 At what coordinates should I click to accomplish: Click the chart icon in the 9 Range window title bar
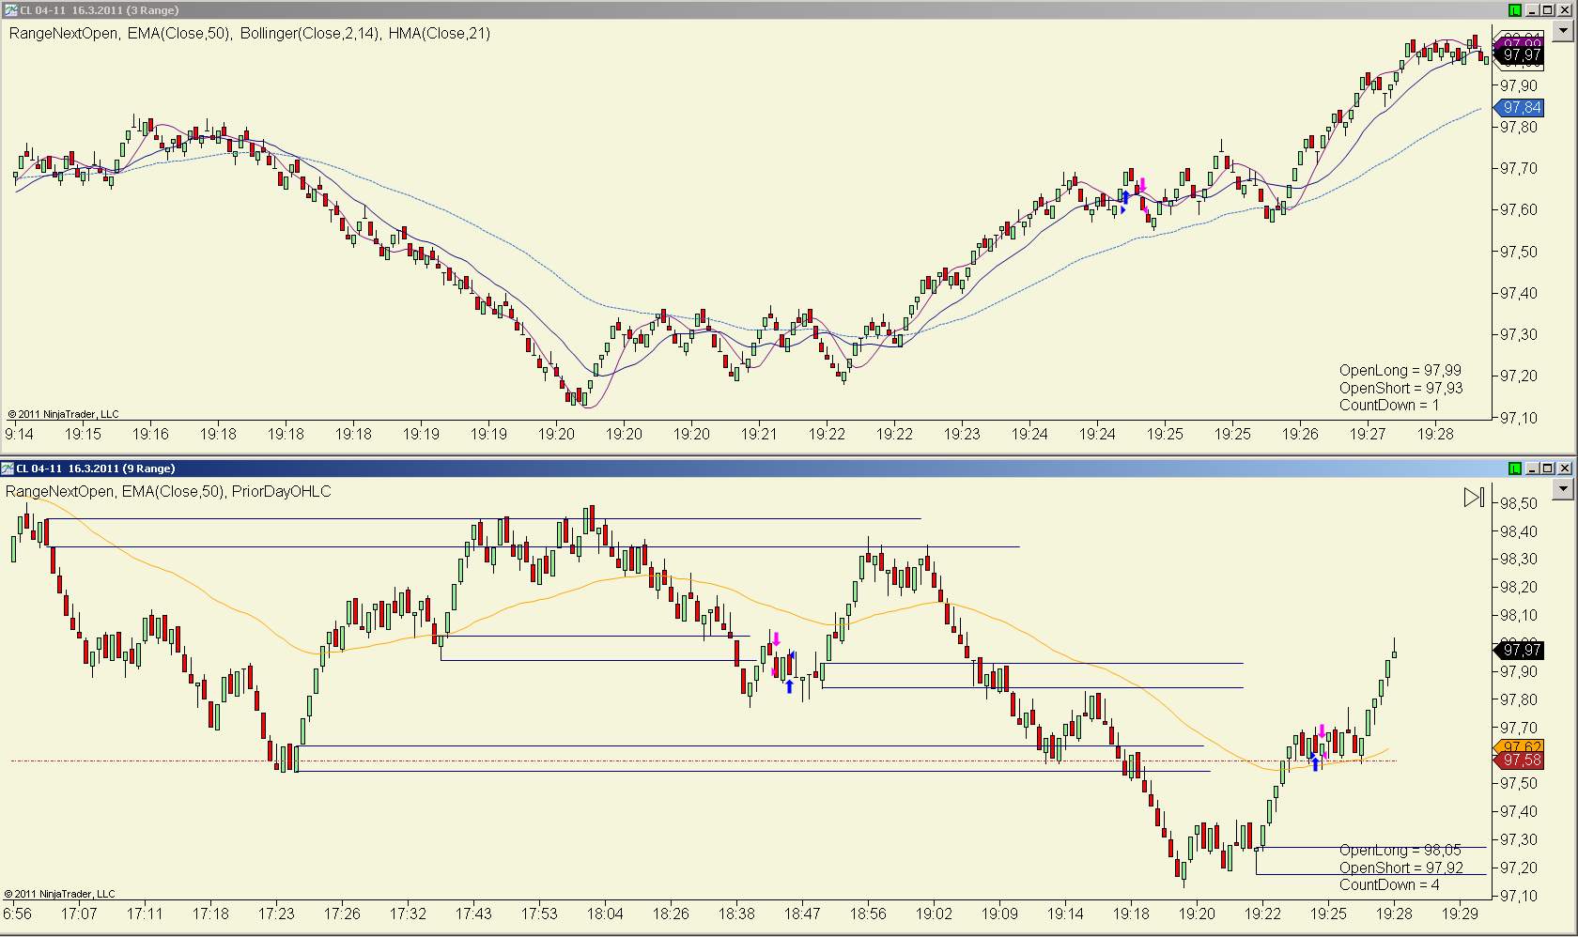8,468
